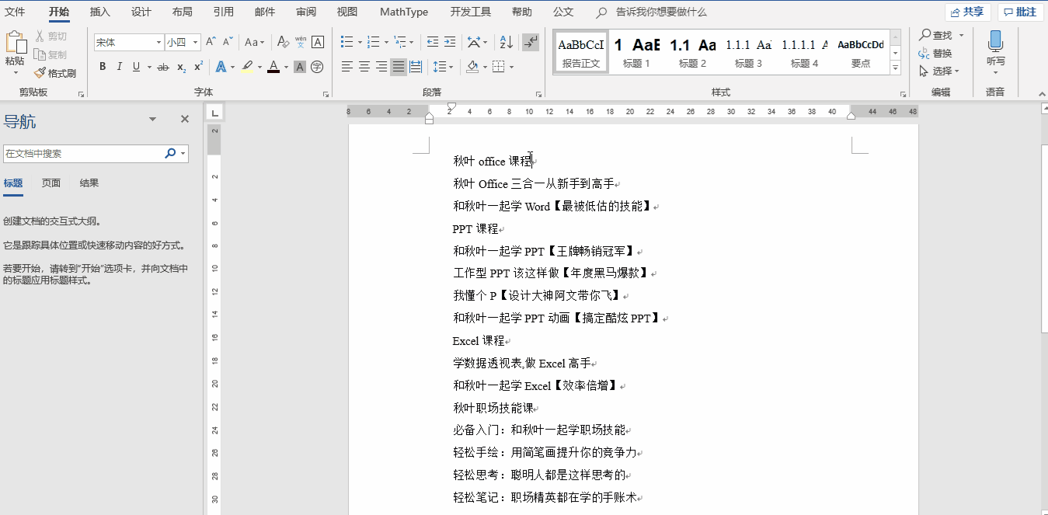This screenshot has height=515, width=1048.
Task: Clear all formatting with the 清除格式 icon
Action: click(282, 41)
